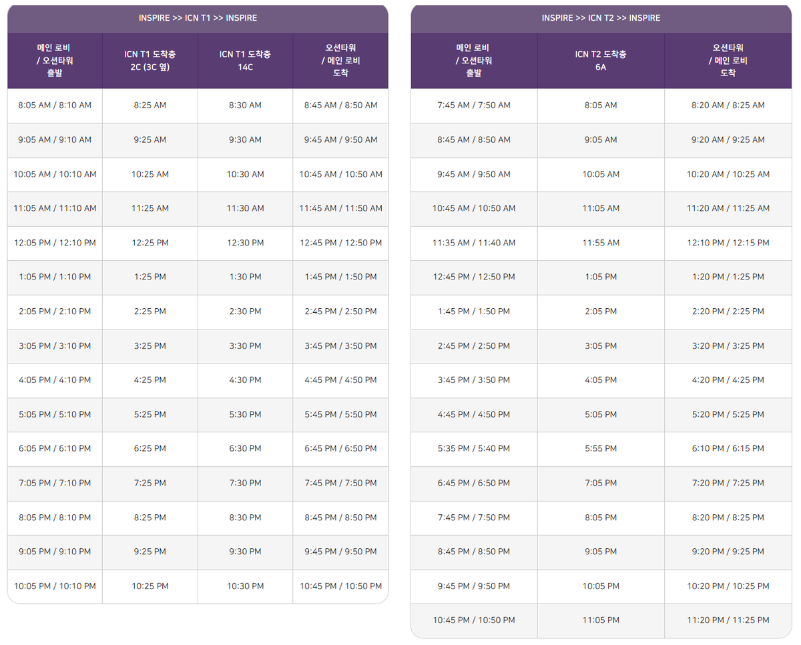Click the '10:20 AM / 10:25 AM' arrival cell
The height and width of the screenshot is (645, 801).
(x=728, y=174)
